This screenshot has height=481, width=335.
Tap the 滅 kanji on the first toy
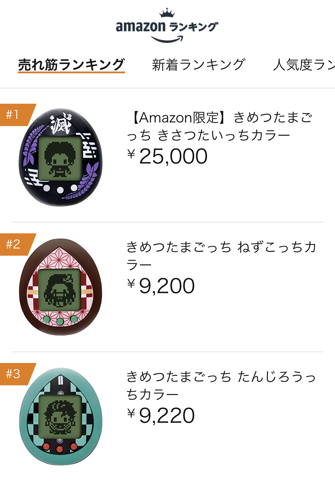click(x=61, y=123)
